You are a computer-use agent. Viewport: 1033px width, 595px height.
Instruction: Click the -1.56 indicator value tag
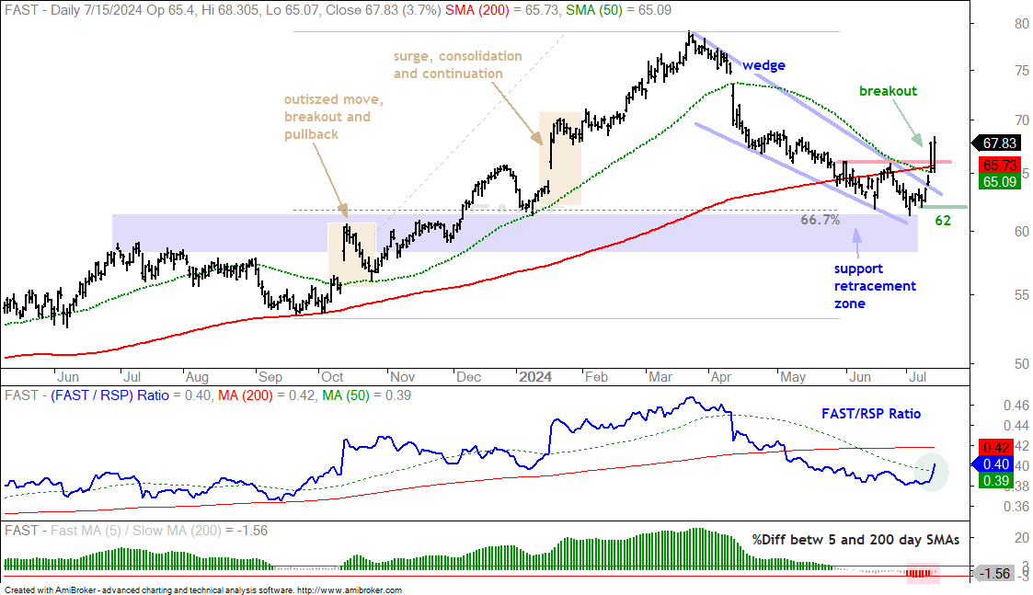[x=993, y=573]
